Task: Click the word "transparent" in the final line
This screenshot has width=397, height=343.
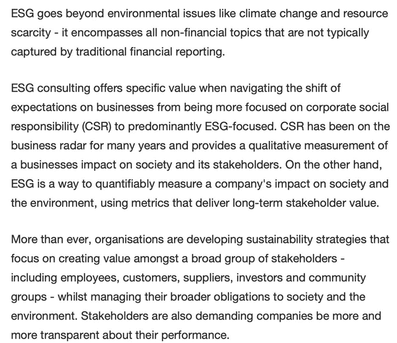Action: point(70,335)
